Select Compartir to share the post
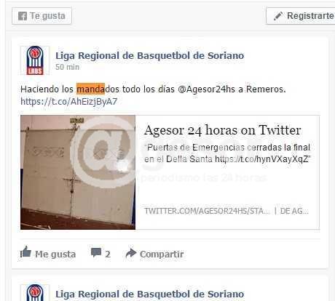Image resolution: width=335 pixels, height=301 pixels. (x=162, y=254)
